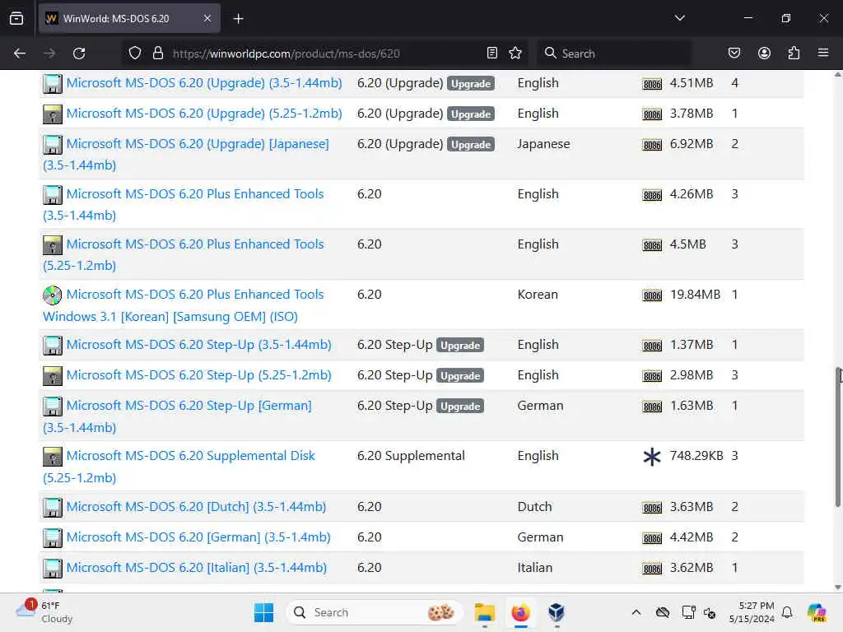The height and width of the screenshot is (632, 843).
Task: Open the Firefox account icon
Action: (764, 53)
